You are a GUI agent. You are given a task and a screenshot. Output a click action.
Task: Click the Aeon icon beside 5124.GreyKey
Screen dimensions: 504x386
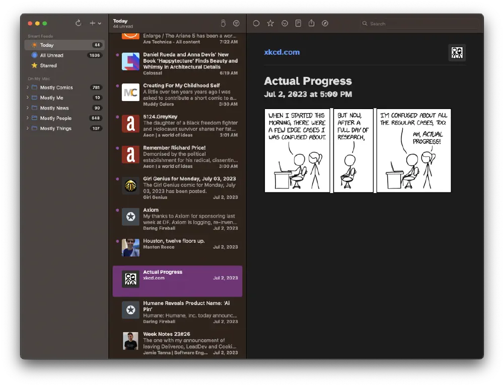point(130,124)
